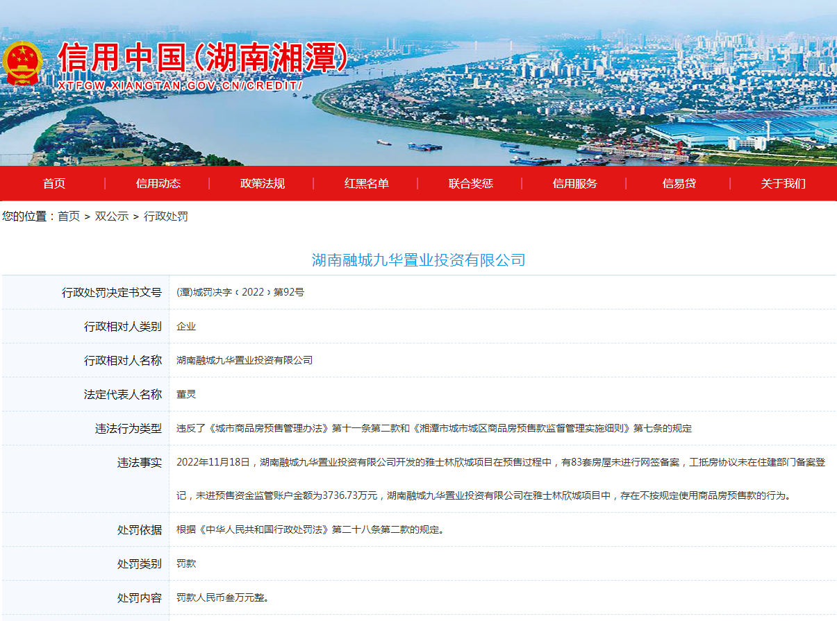Click the legal representative name 董灵
Image resolution: width=837 pixels, height=621 pixels.
point(186,394)
